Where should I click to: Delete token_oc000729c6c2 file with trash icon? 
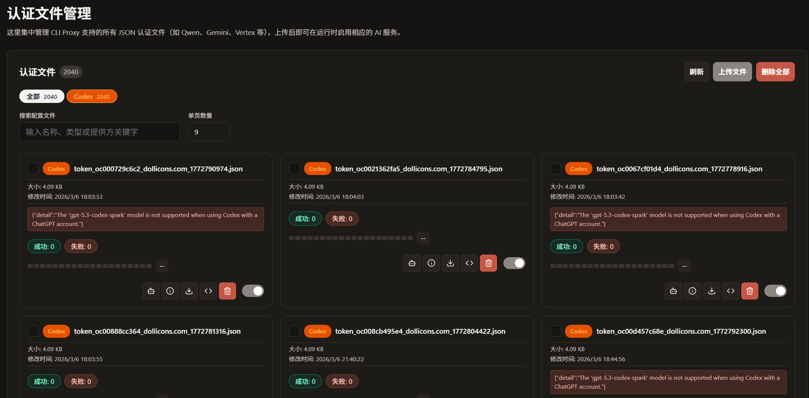tap(227, 291)
